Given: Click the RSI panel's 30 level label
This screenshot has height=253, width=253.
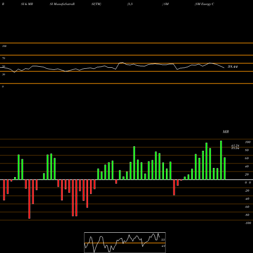Looking at the screenshot, I should tap(4, 74).
